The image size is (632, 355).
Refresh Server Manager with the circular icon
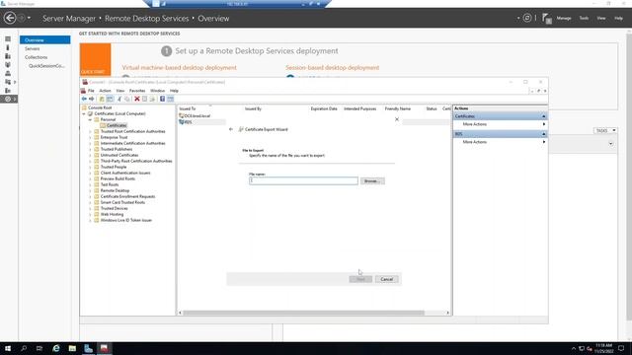coord(526,18)
